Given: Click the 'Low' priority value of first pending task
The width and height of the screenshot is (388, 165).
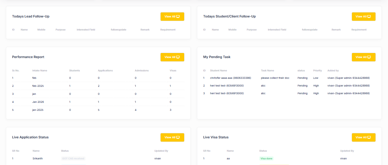Looking at the screenshot, I should (x=316, y=78).
